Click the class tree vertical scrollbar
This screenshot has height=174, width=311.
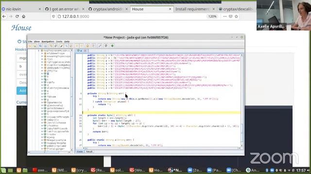pyautogui.click(x=72, y=101)
